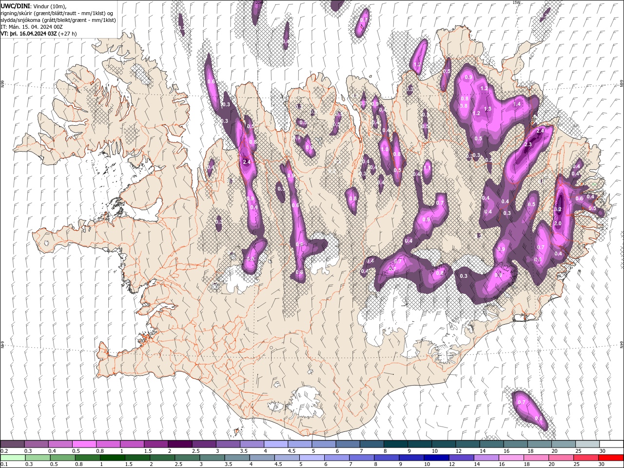Click the offshore 0.7 value southeast of Iceland
Screen dimensions: 624x468
(521, 402)
